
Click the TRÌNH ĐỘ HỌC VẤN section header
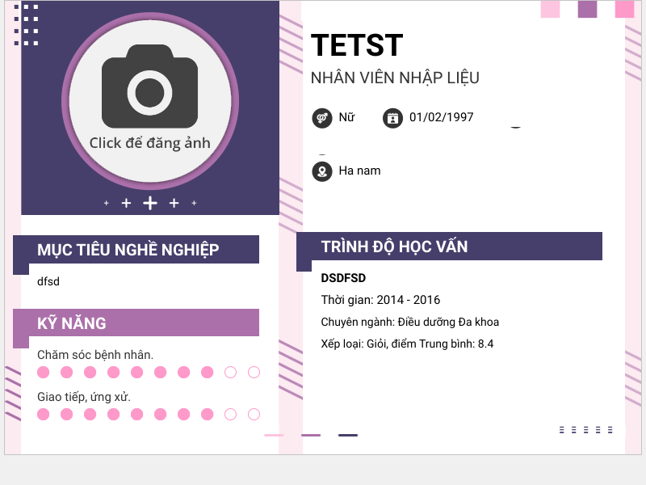[x=394, y=247]
